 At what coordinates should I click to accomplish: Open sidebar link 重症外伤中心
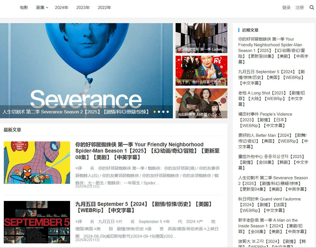(273, 162)
